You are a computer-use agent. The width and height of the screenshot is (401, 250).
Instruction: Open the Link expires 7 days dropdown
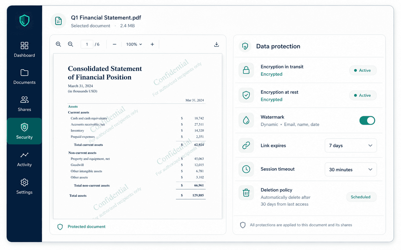[x=351, y=145]
